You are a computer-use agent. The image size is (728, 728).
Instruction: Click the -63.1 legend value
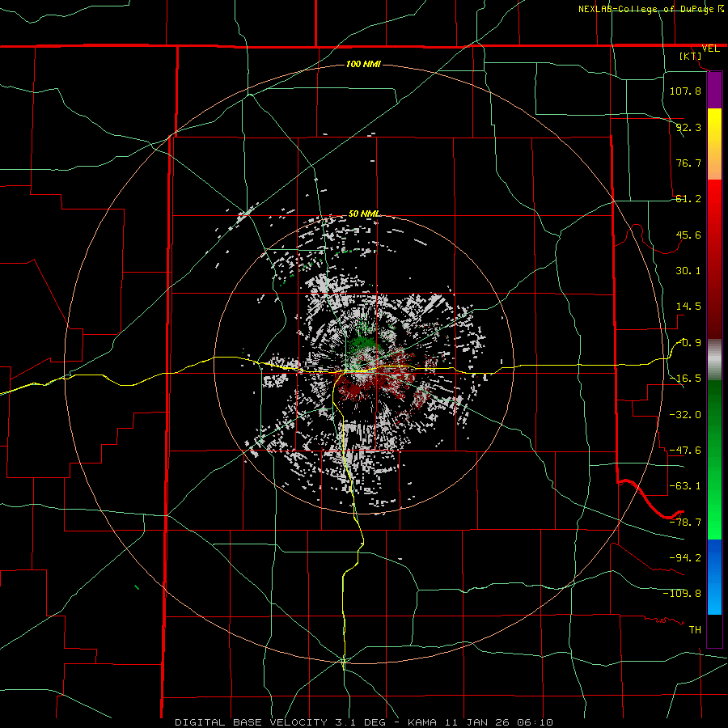coord(685,486)
